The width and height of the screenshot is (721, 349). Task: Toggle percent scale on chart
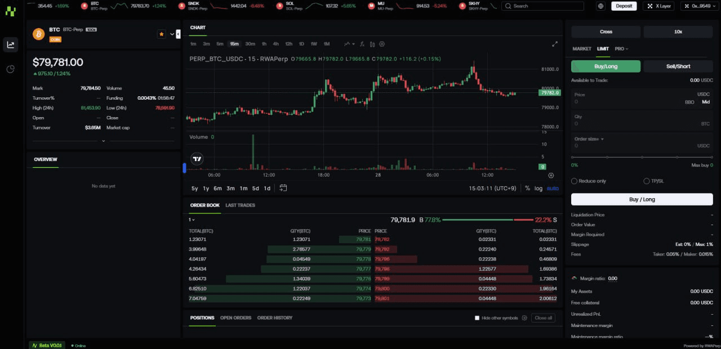click(527, 188)
